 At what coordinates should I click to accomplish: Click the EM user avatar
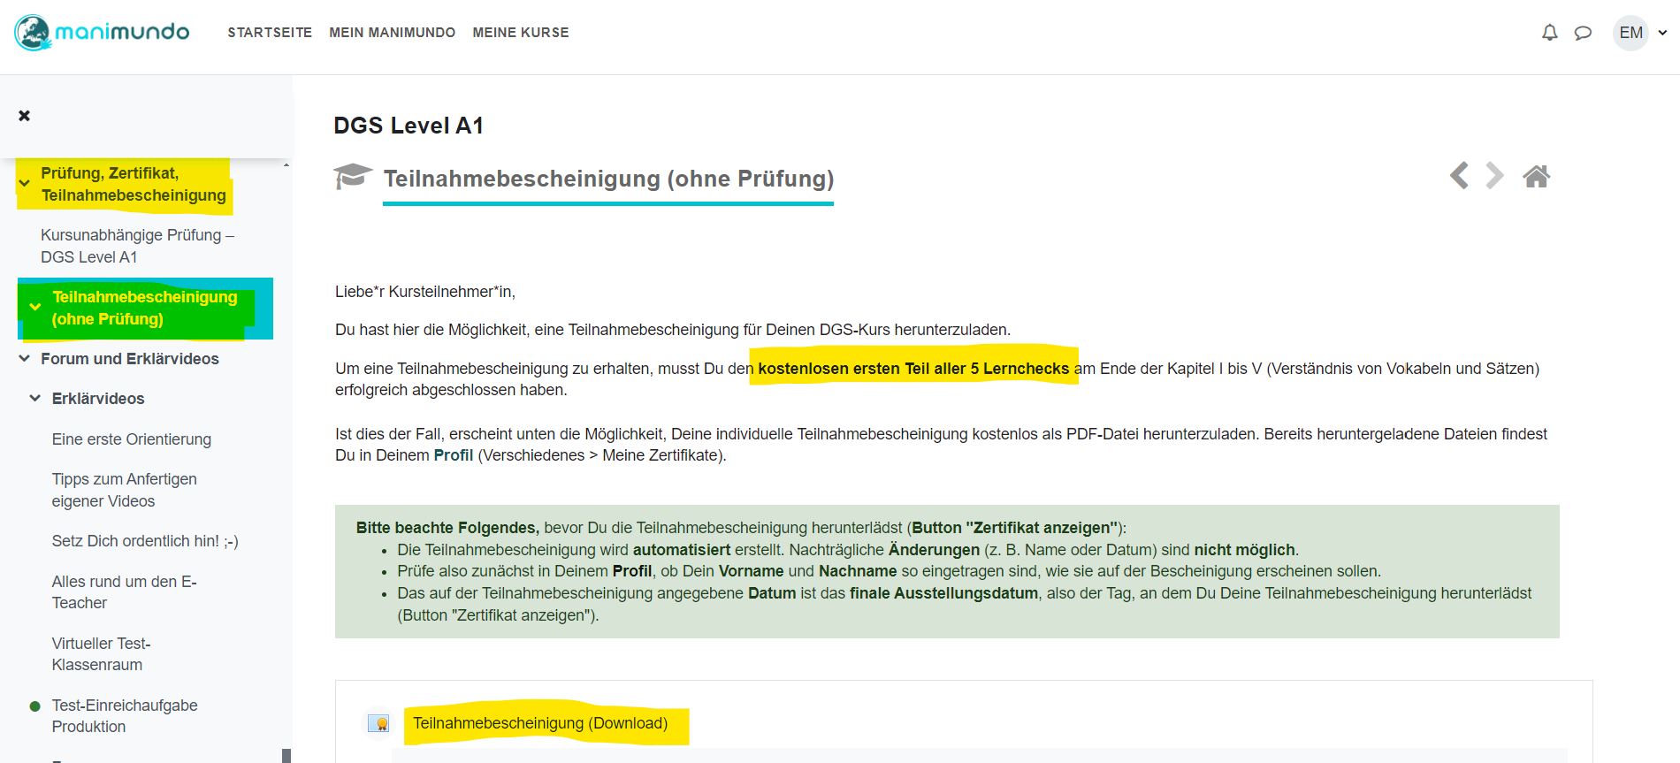pos(1630,33)
